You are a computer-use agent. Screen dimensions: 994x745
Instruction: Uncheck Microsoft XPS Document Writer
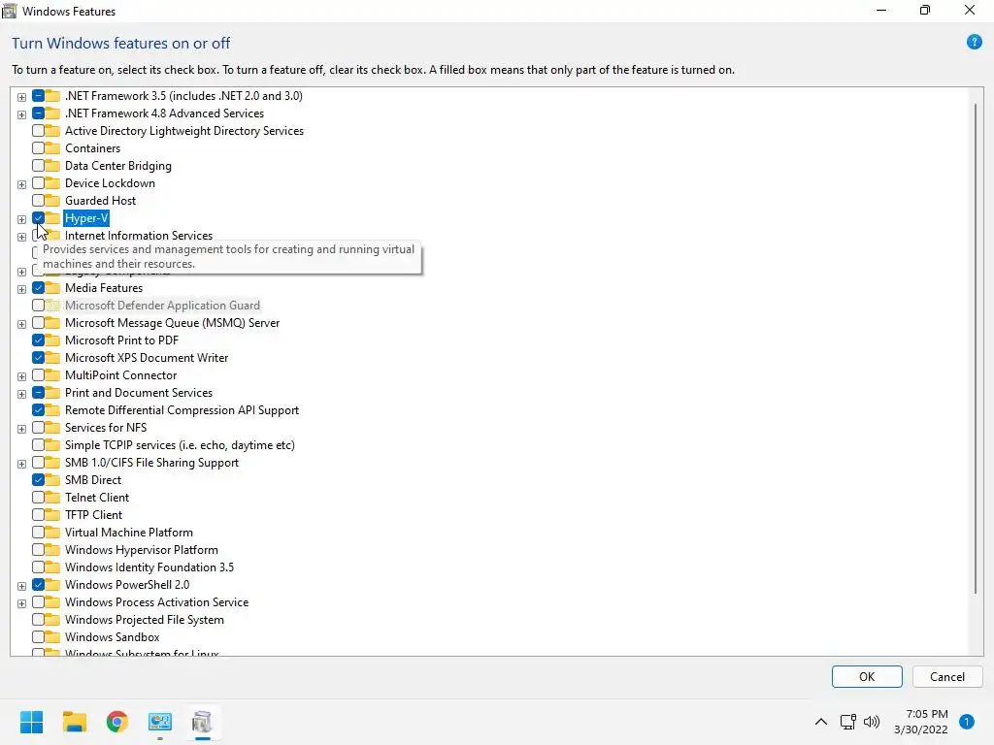tap(38, 358)
